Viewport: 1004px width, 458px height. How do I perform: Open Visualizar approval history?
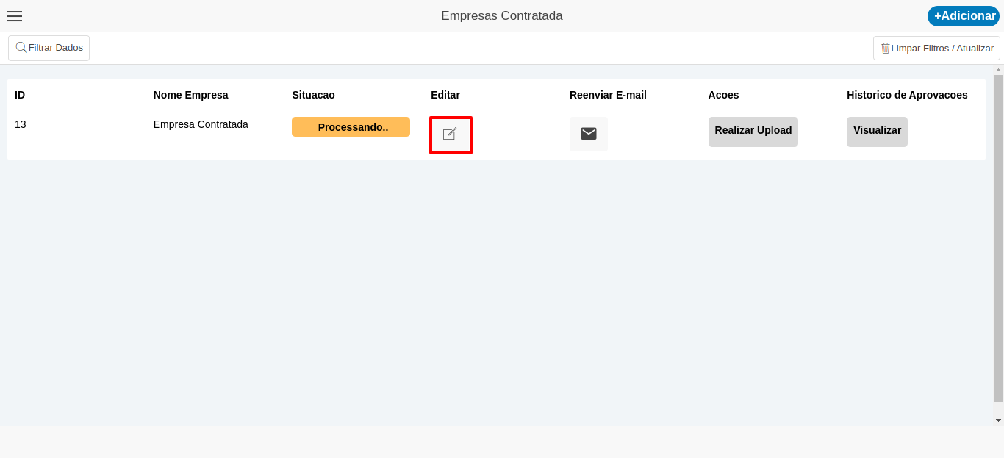click(x=877, y=132)
